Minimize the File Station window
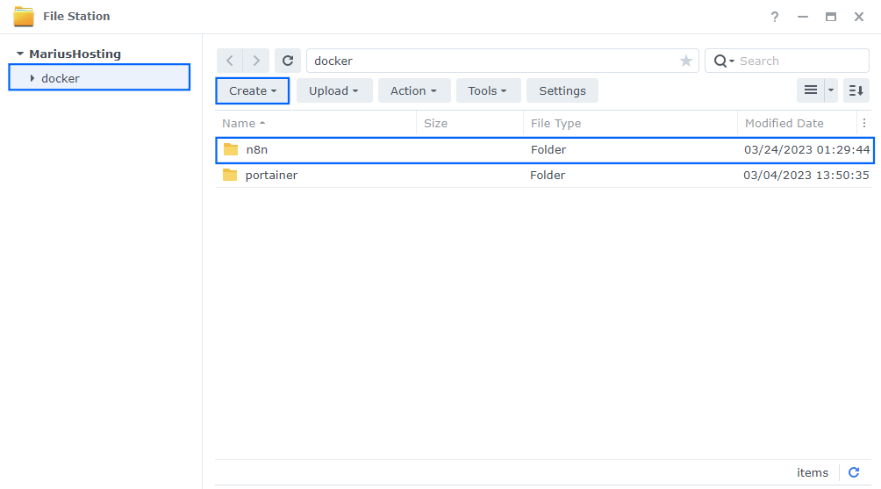The image size is (881, 489). pos(803,17)
